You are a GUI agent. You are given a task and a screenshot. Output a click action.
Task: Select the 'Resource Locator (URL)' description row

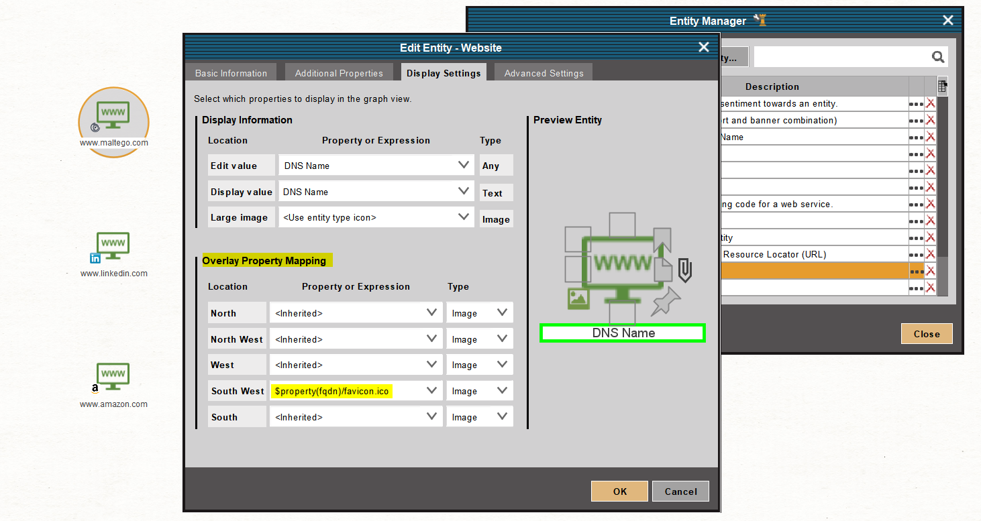(x=814, y=255)
